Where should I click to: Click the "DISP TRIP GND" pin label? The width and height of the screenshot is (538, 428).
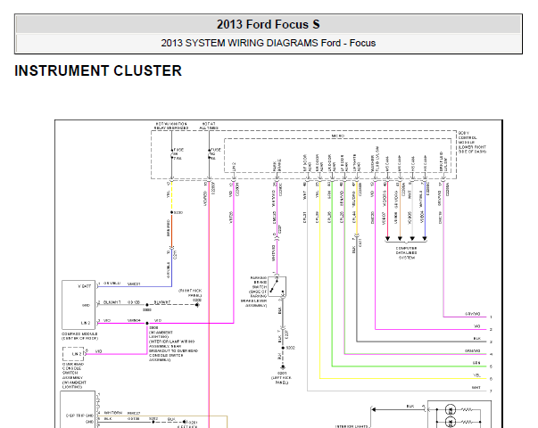click(x=79, y=416)
